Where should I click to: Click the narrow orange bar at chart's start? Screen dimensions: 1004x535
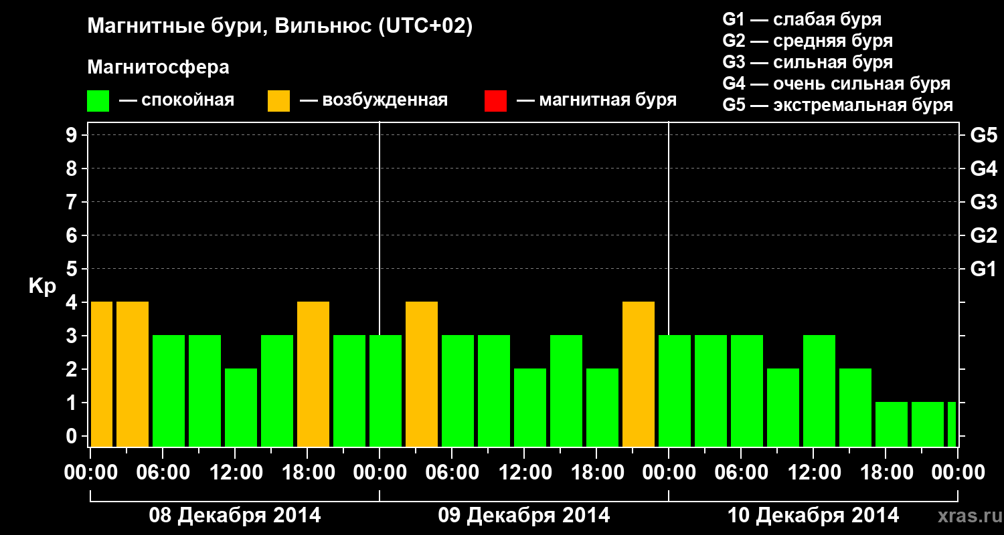[x=102, y=374]
